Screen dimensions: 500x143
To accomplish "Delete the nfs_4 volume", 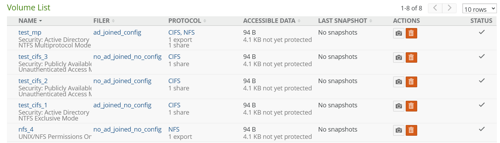I will pyautogui.click(x=411, y=130).
